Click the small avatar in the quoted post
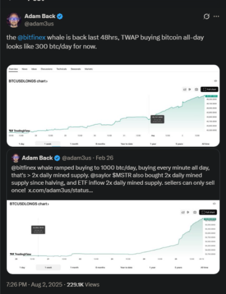Image resolution: width=226 pixels, height=294 pixels. 15,158
